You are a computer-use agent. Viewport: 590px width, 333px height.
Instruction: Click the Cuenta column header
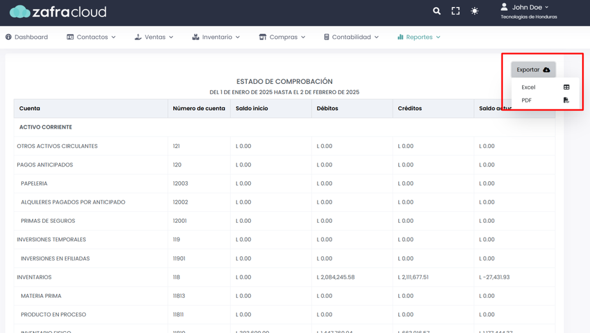pos(29,109)
